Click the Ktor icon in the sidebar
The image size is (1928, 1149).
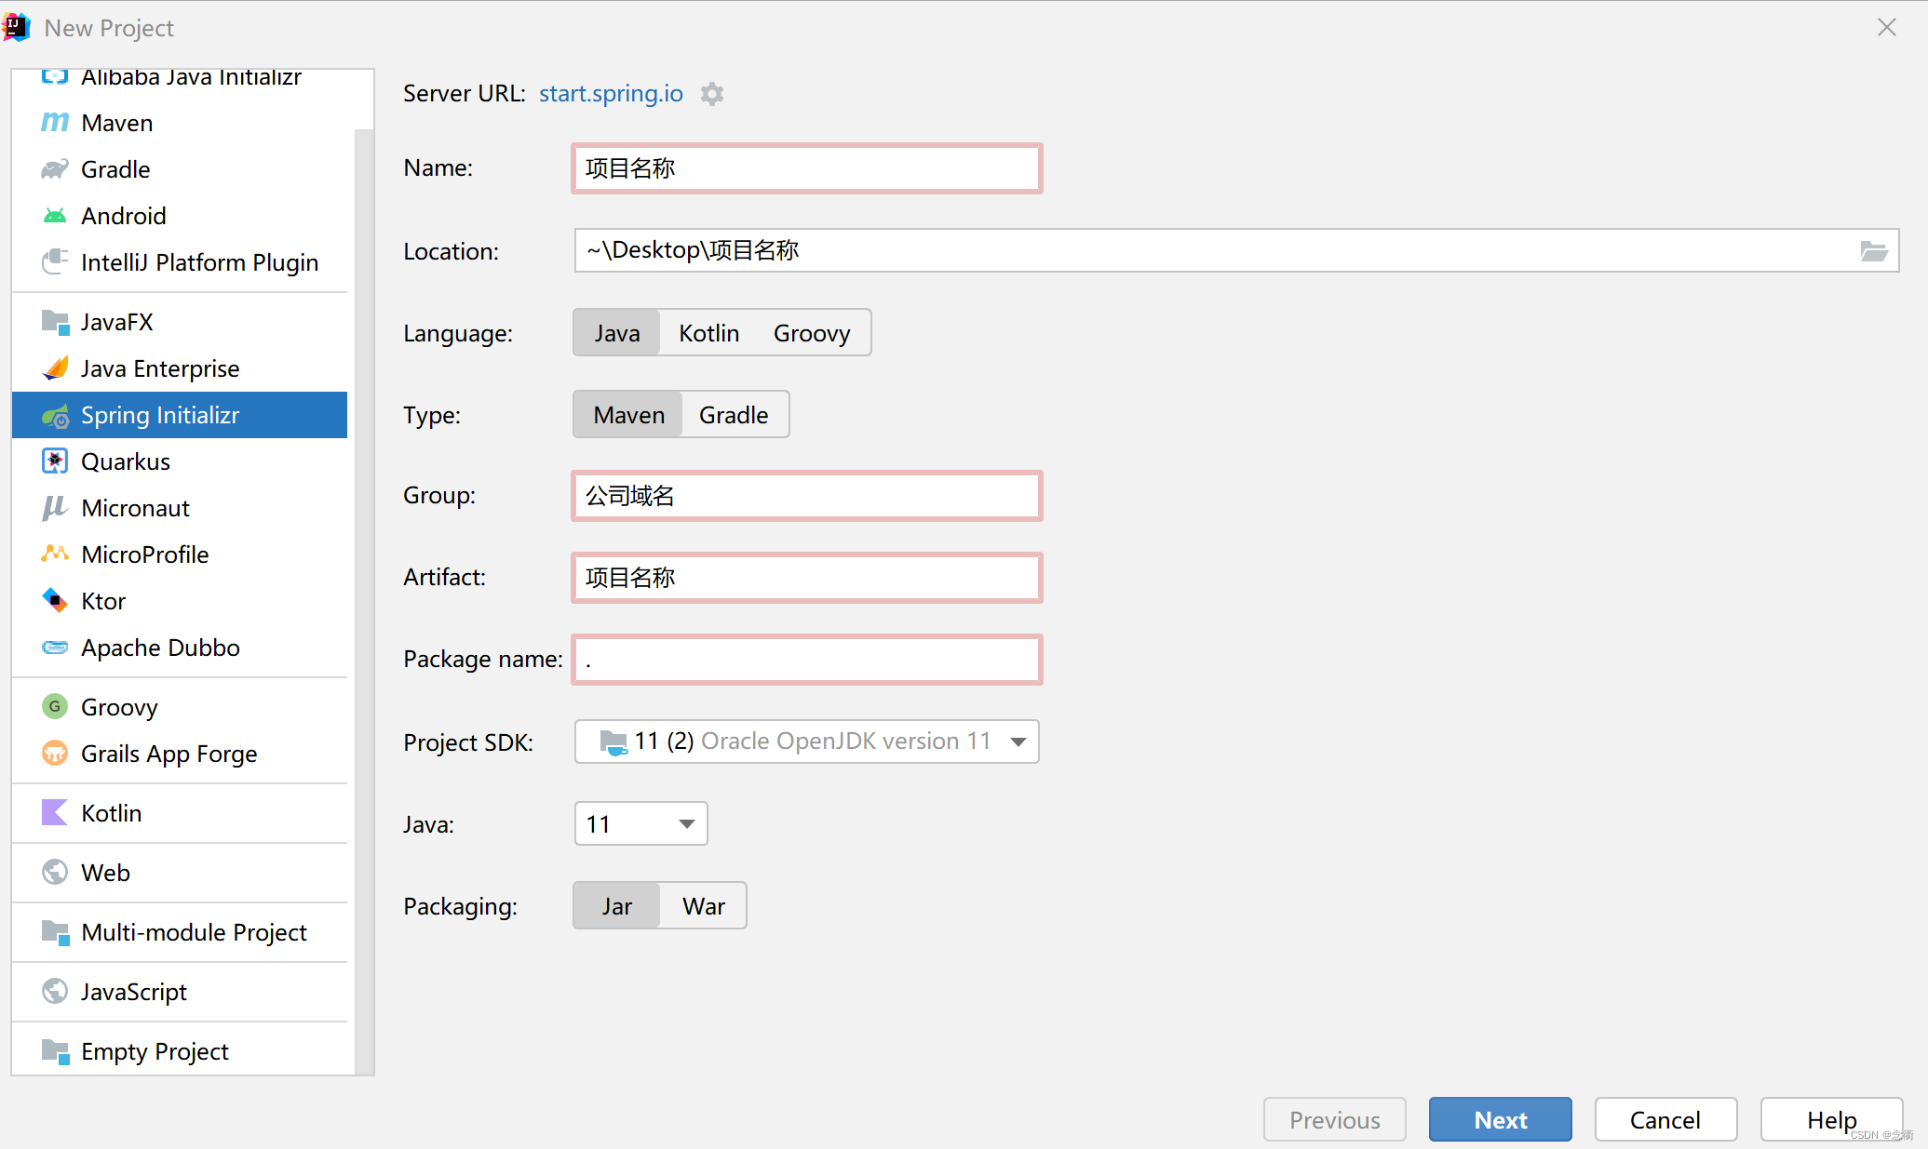point(55,601)
